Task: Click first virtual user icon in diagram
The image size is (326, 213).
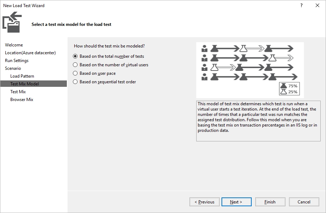Action: (204, 49)
